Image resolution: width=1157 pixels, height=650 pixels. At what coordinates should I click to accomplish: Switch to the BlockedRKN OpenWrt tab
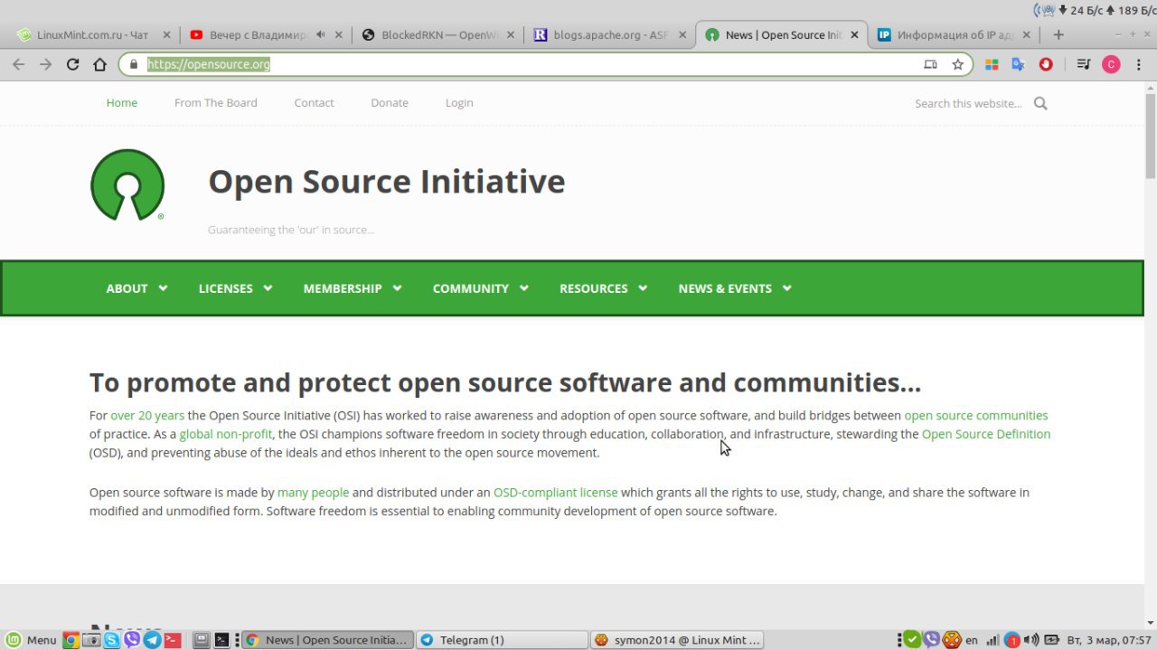pos(438,35)
